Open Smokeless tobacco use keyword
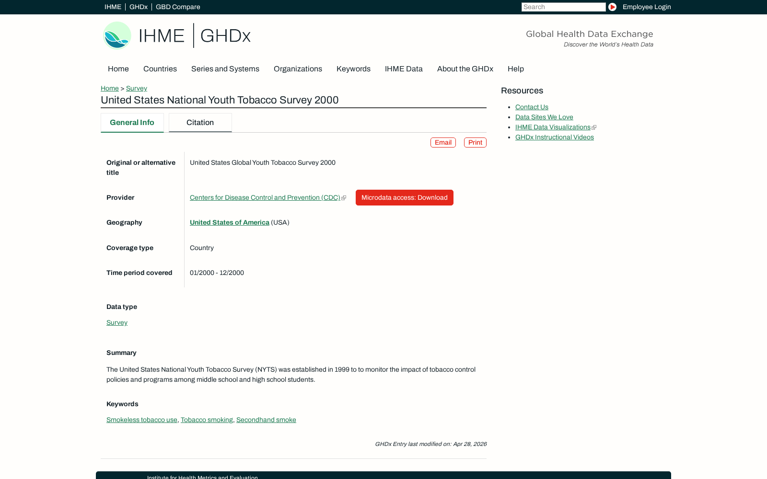Image resolution: width=767 pixels, height=479 pixels. tap(142, 420)
